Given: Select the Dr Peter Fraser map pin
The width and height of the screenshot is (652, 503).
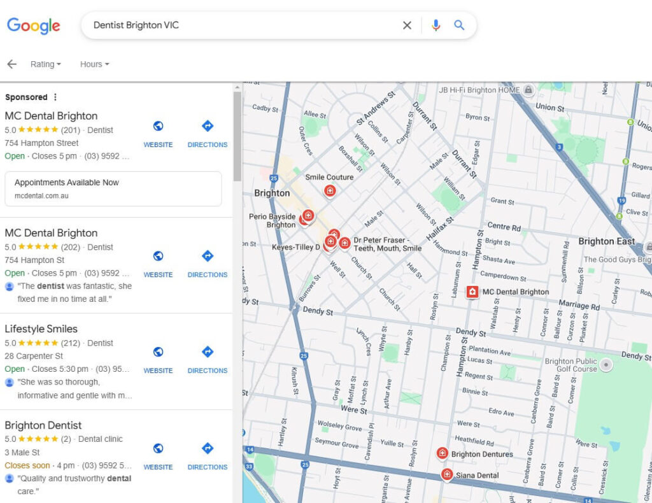Looking at the screenshot, I should click(x=344, y=243).
